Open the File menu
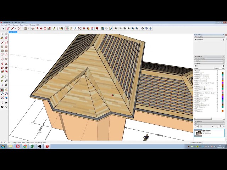Viewport: 227px width, 170px height. (2, 25)
